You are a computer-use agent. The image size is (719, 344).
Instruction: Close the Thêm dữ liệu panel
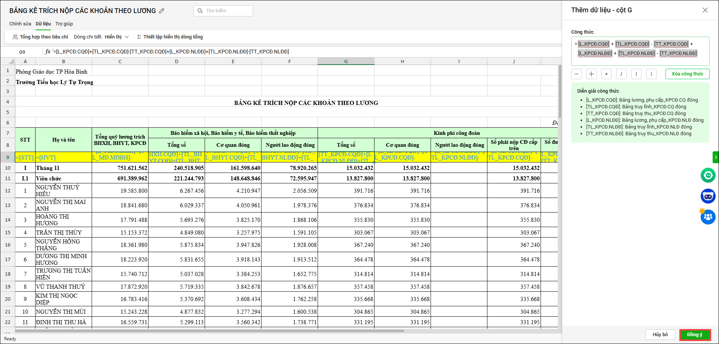[x=705, y=10]
